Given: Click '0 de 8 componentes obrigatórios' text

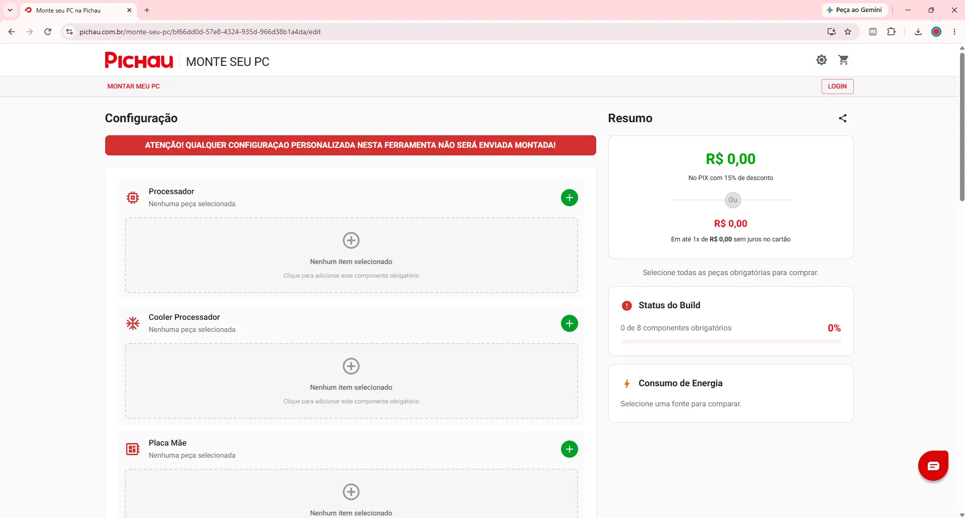Looking at the screenshot, I should (x=676, y=328).
